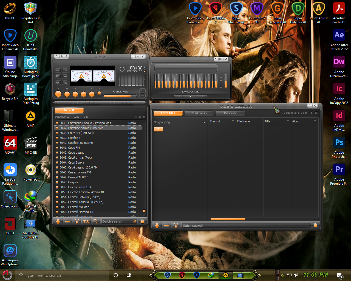Click the eject/open files button in AIMP
The height and width of the screenshot is (281, 351).
99,93
